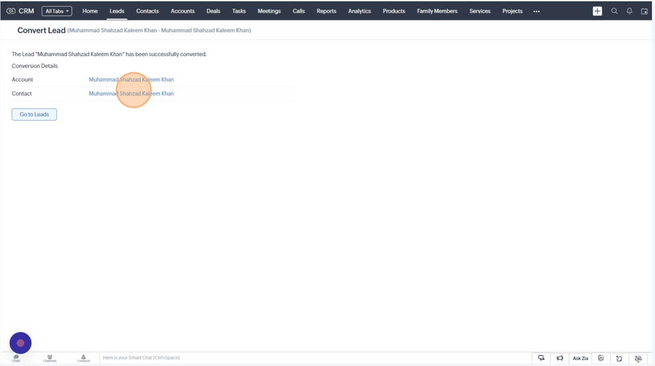Viewport: 655px width, 366px height.
Task: Open the notifications bell icon
Action: (629, 11)
